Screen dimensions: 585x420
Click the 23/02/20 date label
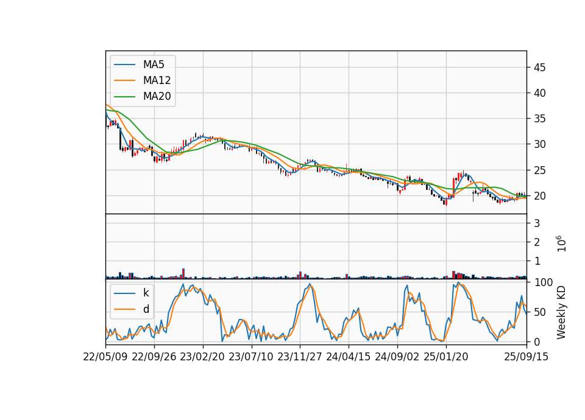[202, 357]
